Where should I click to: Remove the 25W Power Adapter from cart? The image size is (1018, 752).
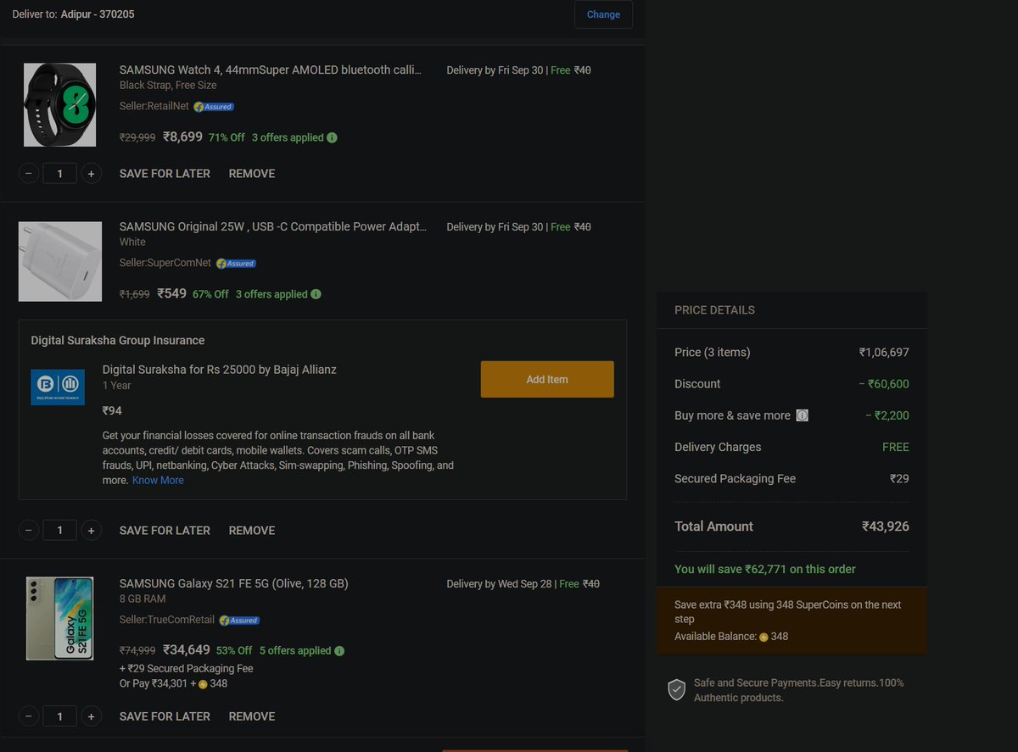point(252,531)
